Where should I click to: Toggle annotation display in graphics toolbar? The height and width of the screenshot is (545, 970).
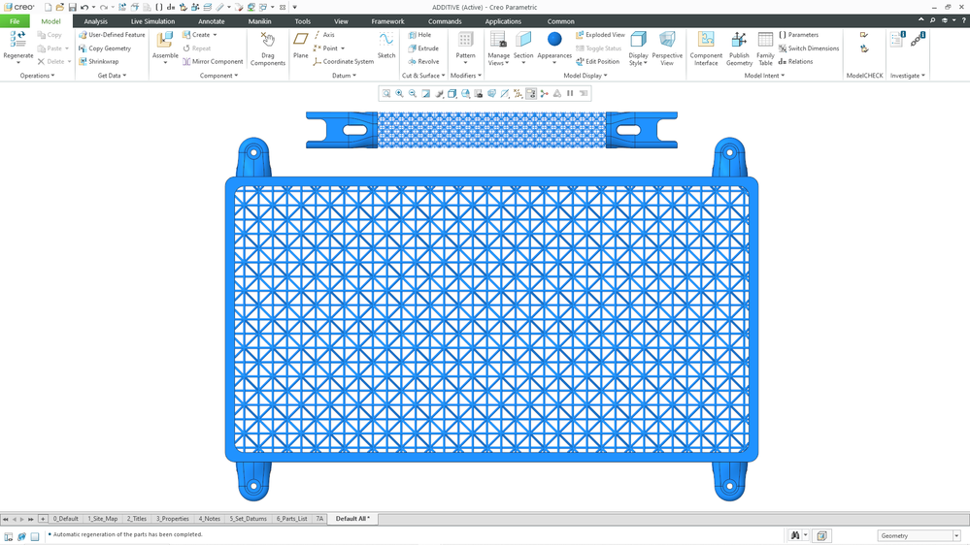[531, 93]
